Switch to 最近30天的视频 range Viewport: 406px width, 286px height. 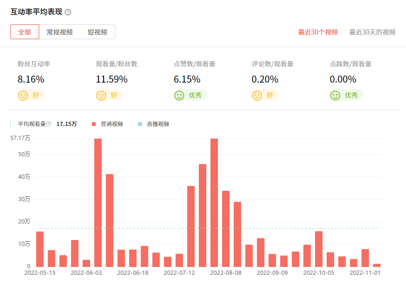click(372, 32)
